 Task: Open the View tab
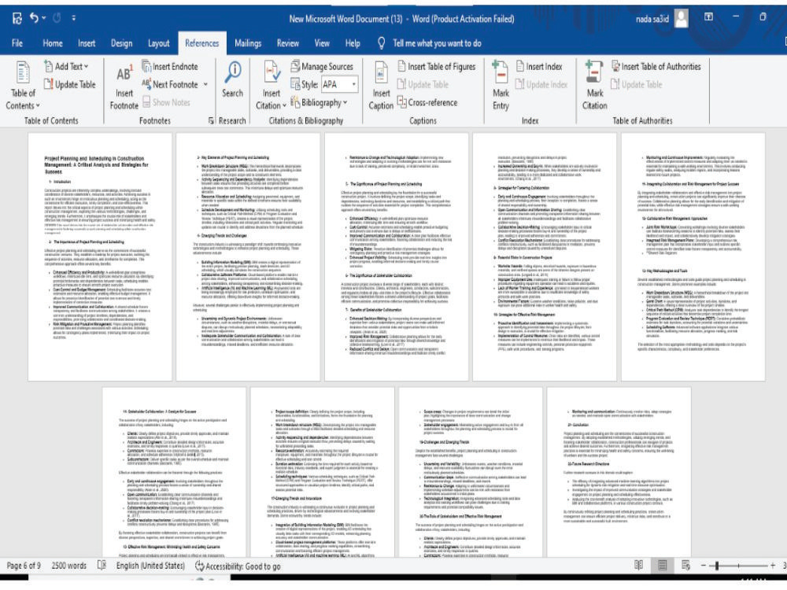point(322,43)
